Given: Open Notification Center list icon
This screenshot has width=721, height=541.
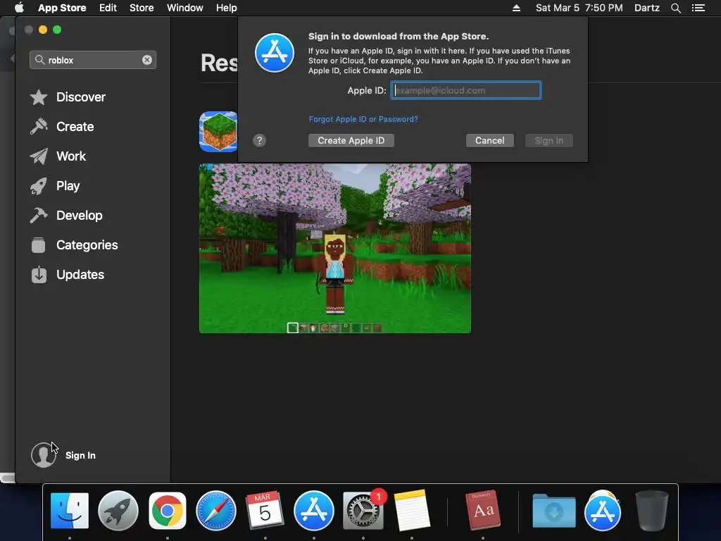Looking at the screenshot, I should coord(698,8).
